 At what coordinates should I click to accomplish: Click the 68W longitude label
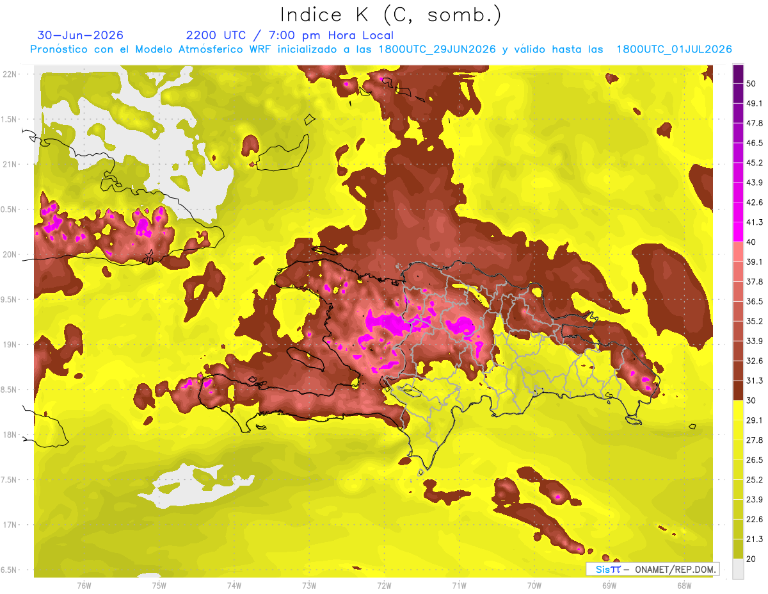pos(684,586)
